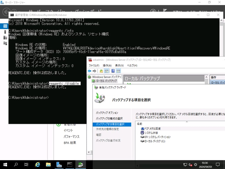
Task: Select EFI システム パーティション item
Action: pyautogui.click(x=157, y=137)
